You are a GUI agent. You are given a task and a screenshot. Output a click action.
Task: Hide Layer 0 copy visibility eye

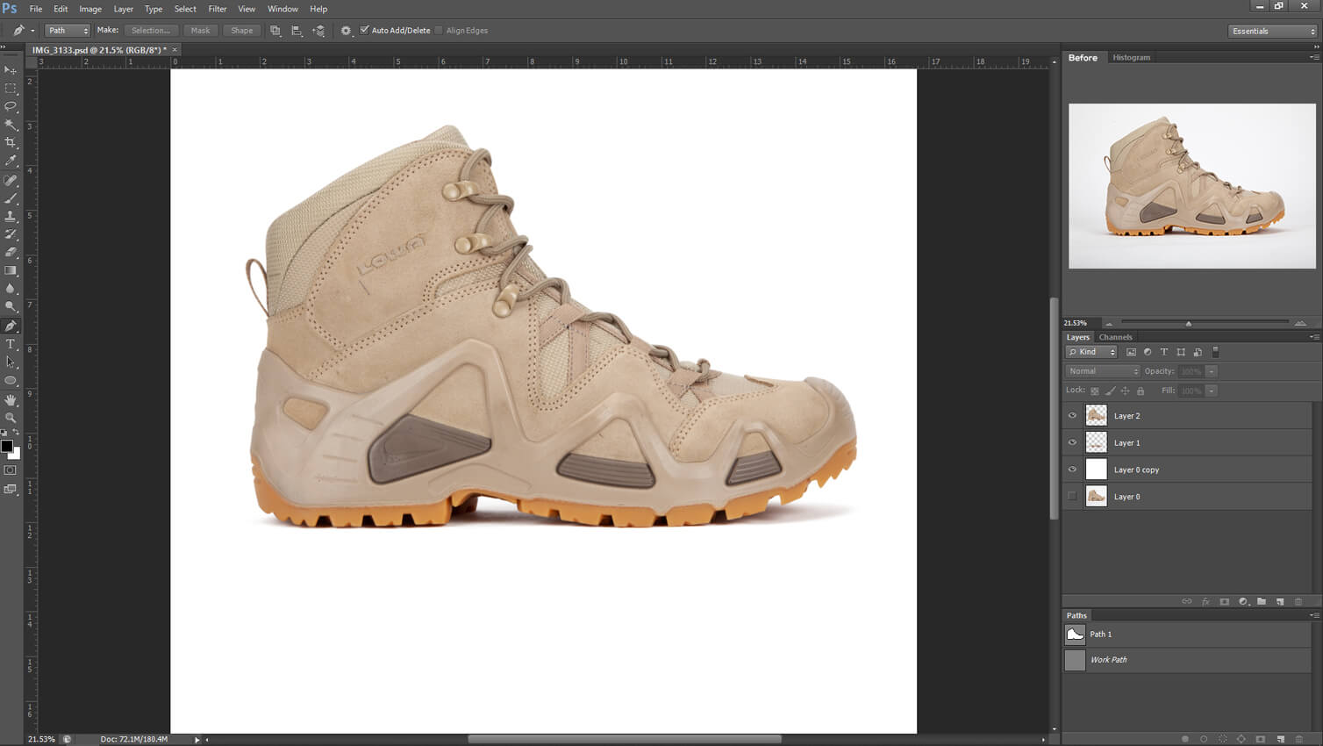coord(1072,470)
